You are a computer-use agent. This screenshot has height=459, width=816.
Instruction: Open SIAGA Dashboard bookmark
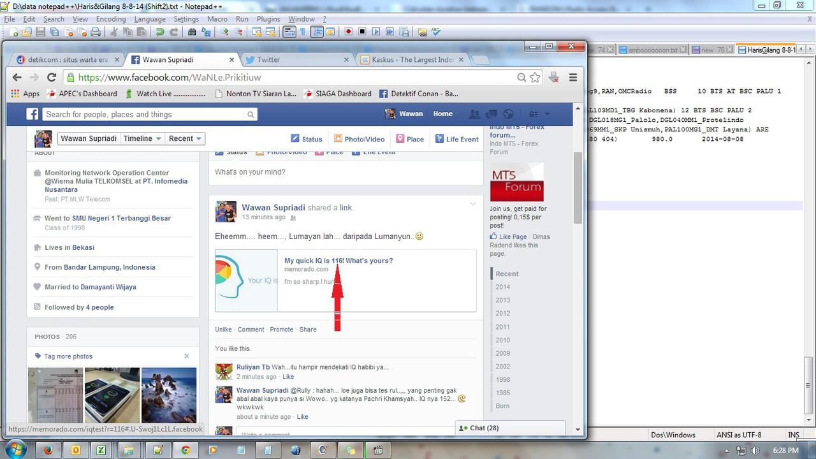[x=338, y=94]
